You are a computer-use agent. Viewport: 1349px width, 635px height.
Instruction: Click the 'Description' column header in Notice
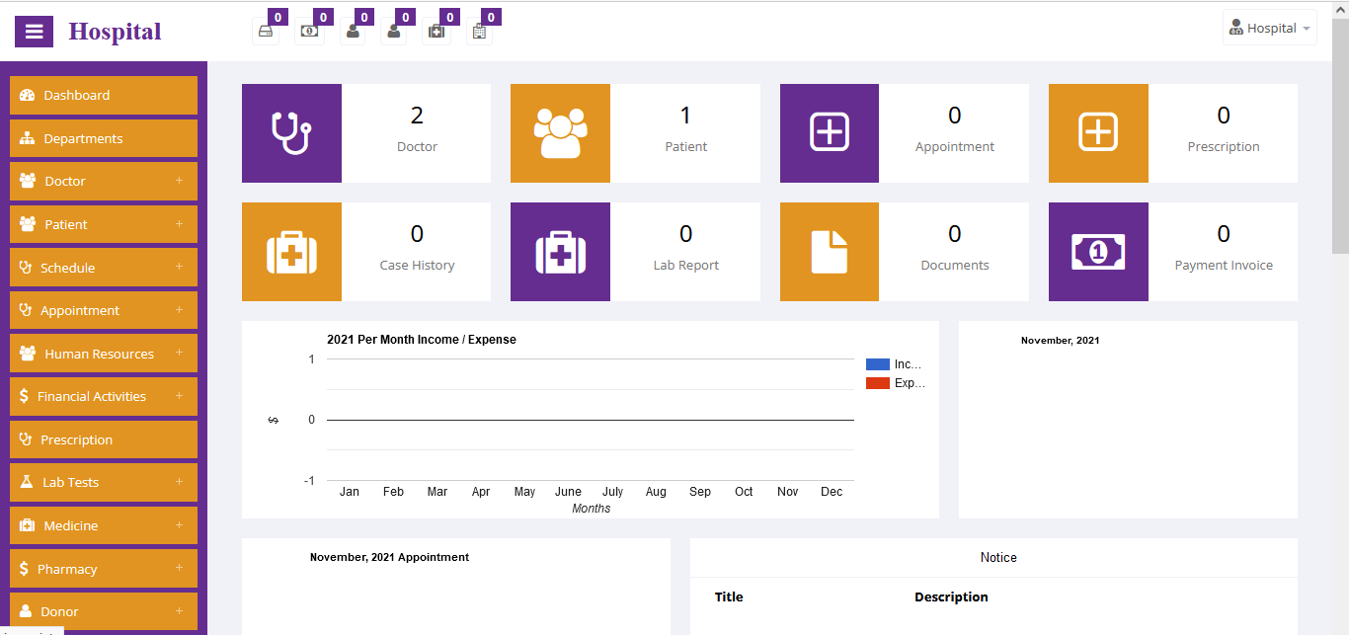point(951,596)
